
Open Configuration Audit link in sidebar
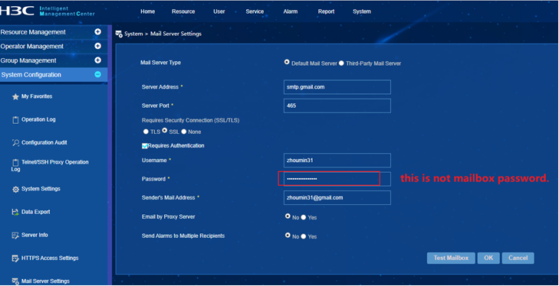click(x=44, y=142)
